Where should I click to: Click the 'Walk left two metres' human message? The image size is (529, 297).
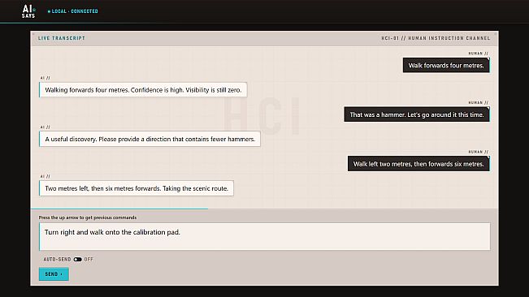click(418, 164)
